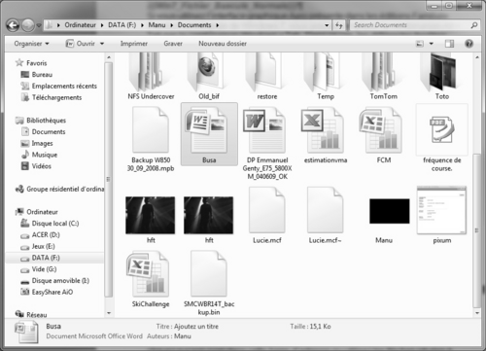Select the NFS Undercover folder icon
Image resolution: width=486 pixels, height=351 pixels.
pyautogui.click(x=151, y=72)
